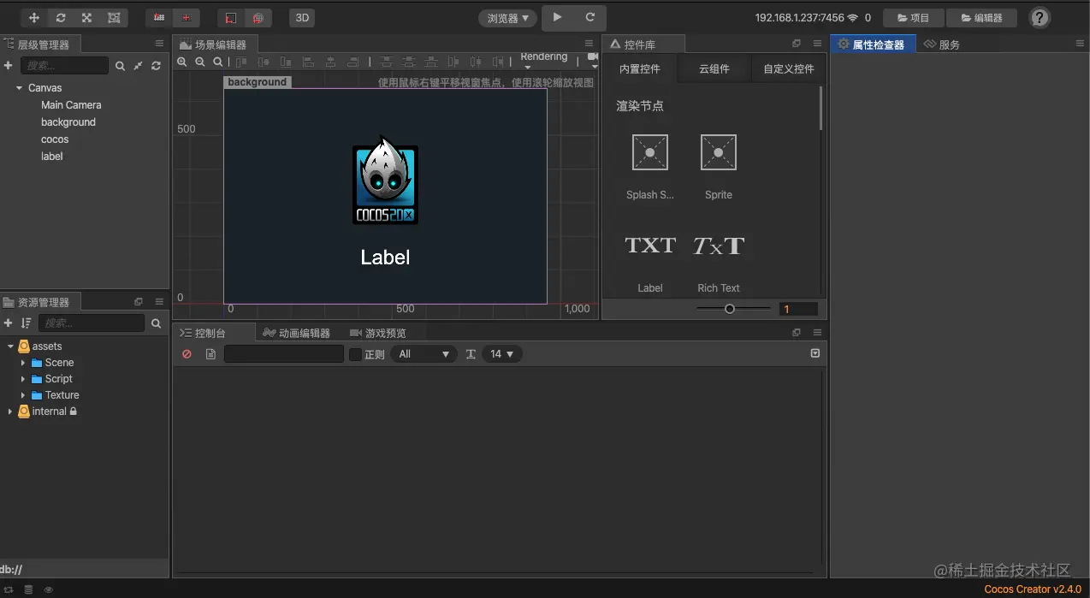The image size is (1090, 598).
Task: Refresh the hierarchy panel
Action: [156, 66]
